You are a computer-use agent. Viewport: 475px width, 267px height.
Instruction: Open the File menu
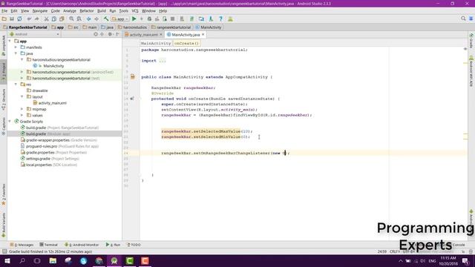click(x=4, y=11)
